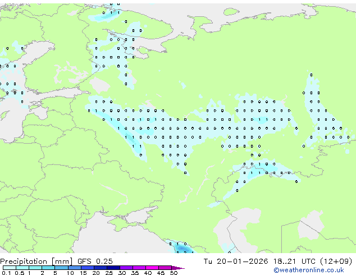Viewport: 356px width, 275px height.
Task: Select the 45–50 mm legend swatch
Action: (x=165, y=268)
